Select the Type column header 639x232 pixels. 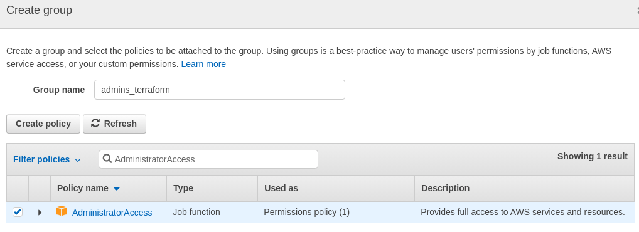coord(183,188)
